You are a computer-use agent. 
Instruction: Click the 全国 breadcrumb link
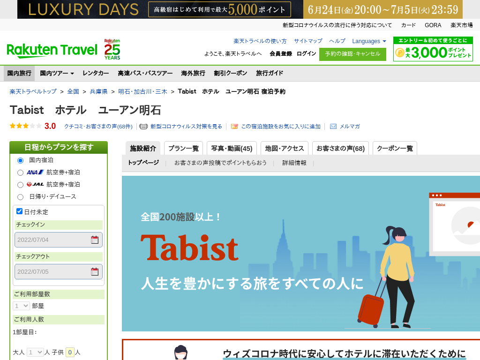(73, 91)
